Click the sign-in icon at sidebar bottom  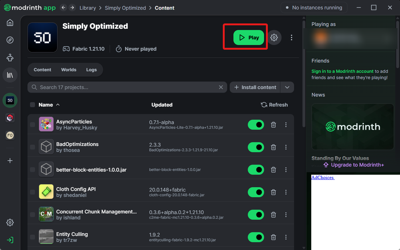(10, 240)
